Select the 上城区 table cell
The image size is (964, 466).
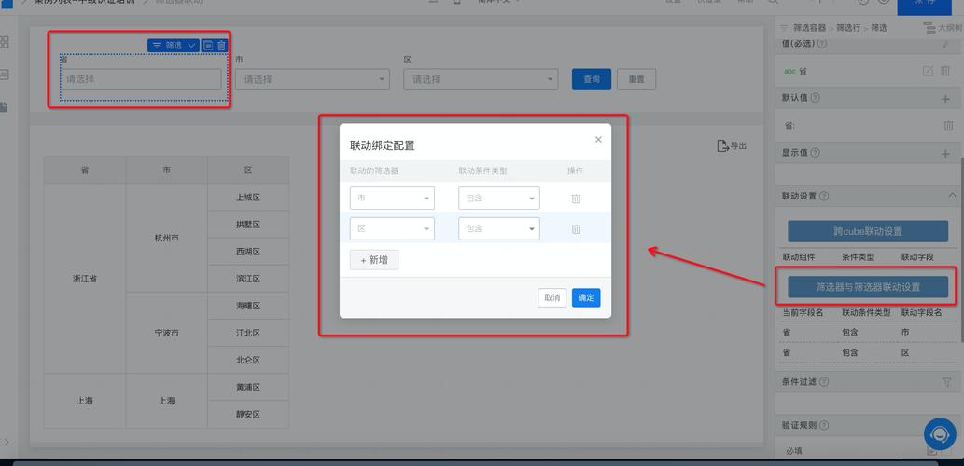[248, 198]
